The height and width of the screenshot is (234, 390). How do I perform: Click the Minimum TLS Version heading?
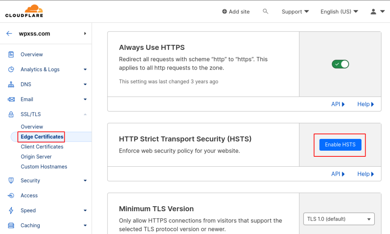[x=156, y=209]
